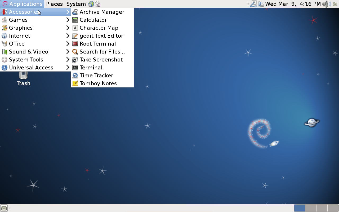
Task: Open the Trash desktop icon
Action: (x=23, y=79)
